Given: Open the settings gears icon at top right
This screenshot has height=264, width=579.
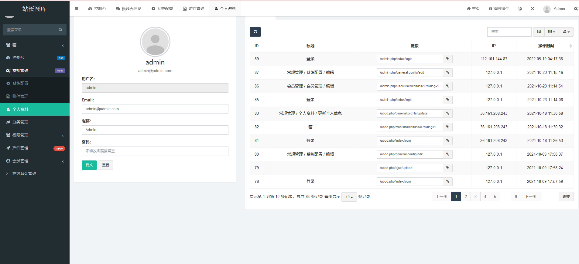Looking at the screenshot, I should tap(576, 9).
